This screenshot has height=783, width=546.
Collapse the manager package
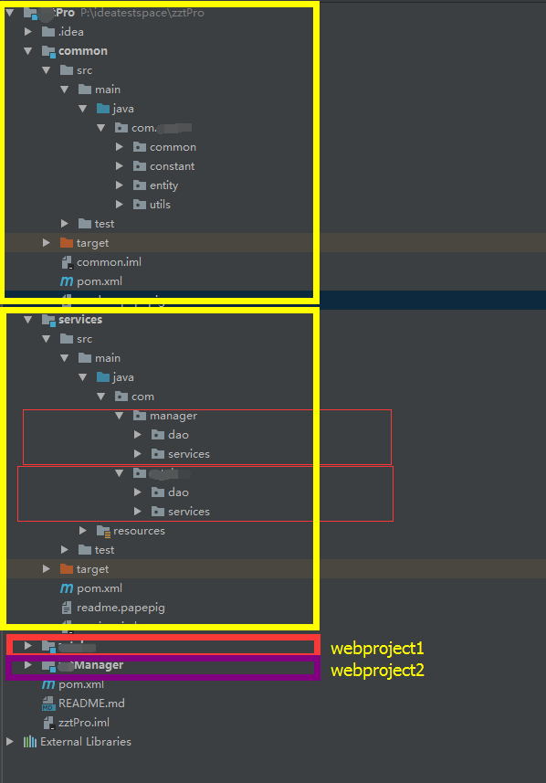click(120, 416)
